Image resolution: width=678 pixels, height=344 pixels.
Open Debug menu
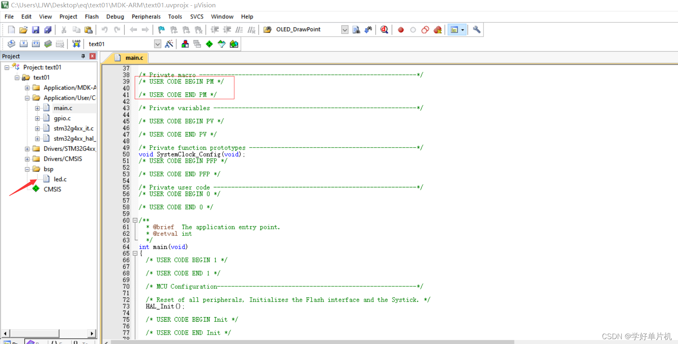pyautogui.click(x=115, y=17)
